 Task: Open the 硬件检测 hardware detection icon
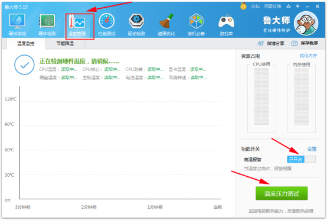click(x=47, y=24)
